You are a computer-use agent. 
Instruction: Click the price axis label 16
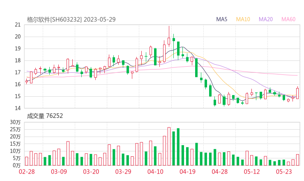pos(18,84)
